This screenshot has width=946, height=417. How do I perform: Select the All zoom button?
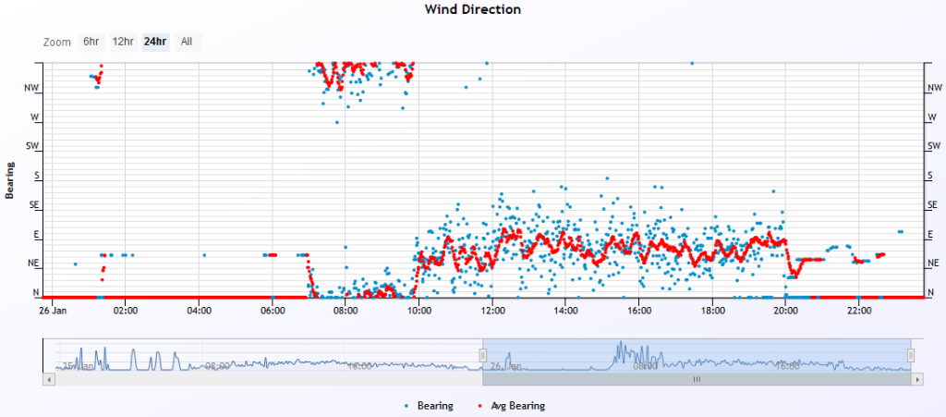click(x=187, y=42)
